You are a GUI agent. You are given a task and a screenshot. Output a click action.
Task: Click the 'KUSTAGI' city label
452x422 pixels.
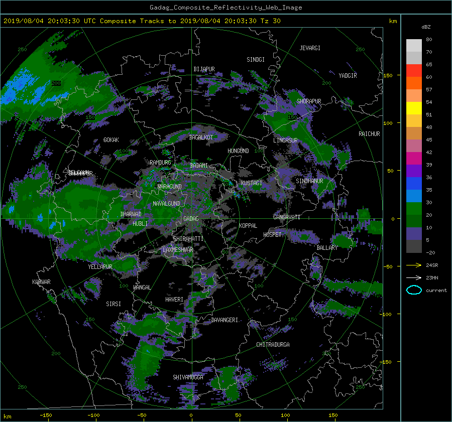pyautogui.click(x=252, y=183)
